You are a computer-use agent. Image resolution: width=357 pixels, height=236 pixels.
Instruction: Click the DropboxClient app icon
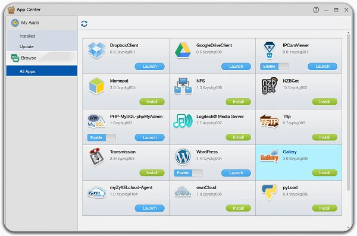(96, 50)
